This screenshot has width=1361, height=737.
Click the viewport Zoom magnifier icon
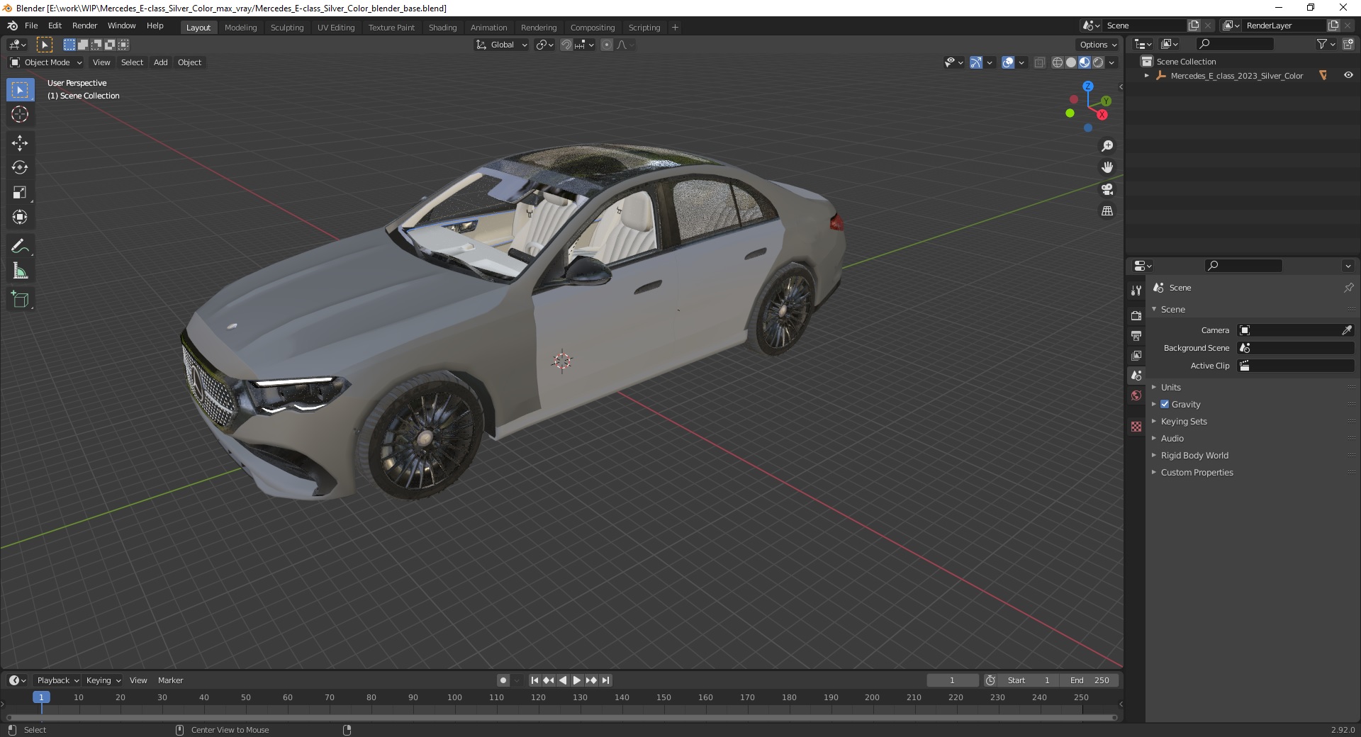coord(1107,146)
